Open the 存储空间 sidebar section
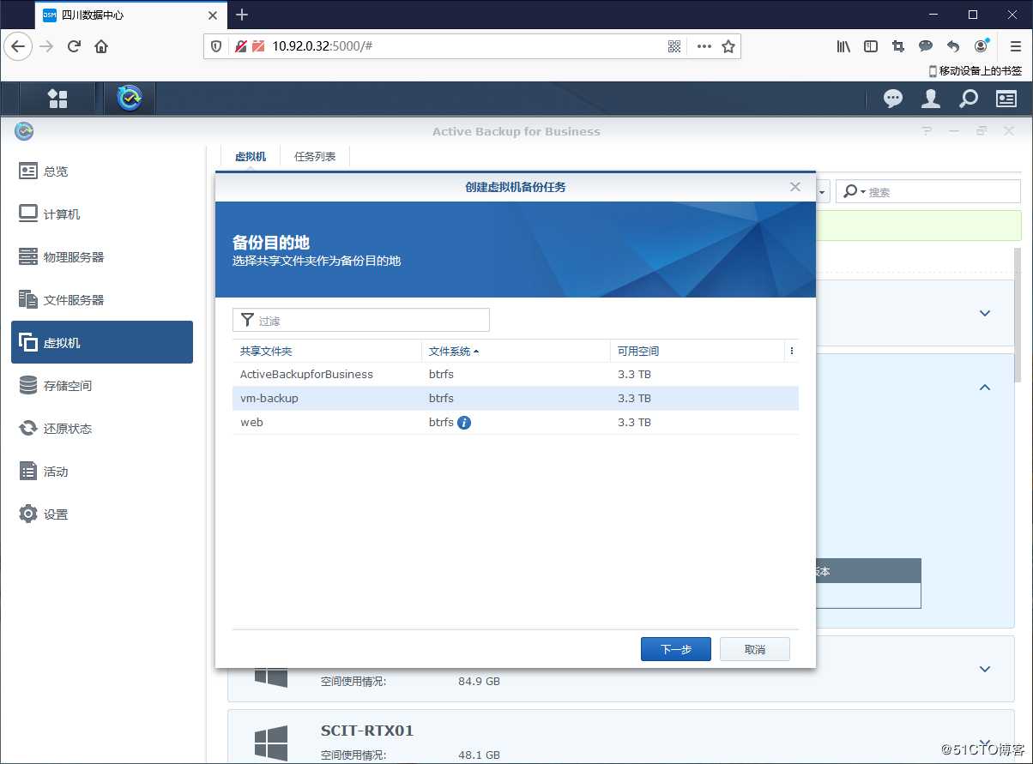This screenshot has width=1033, height=764. 102,385
